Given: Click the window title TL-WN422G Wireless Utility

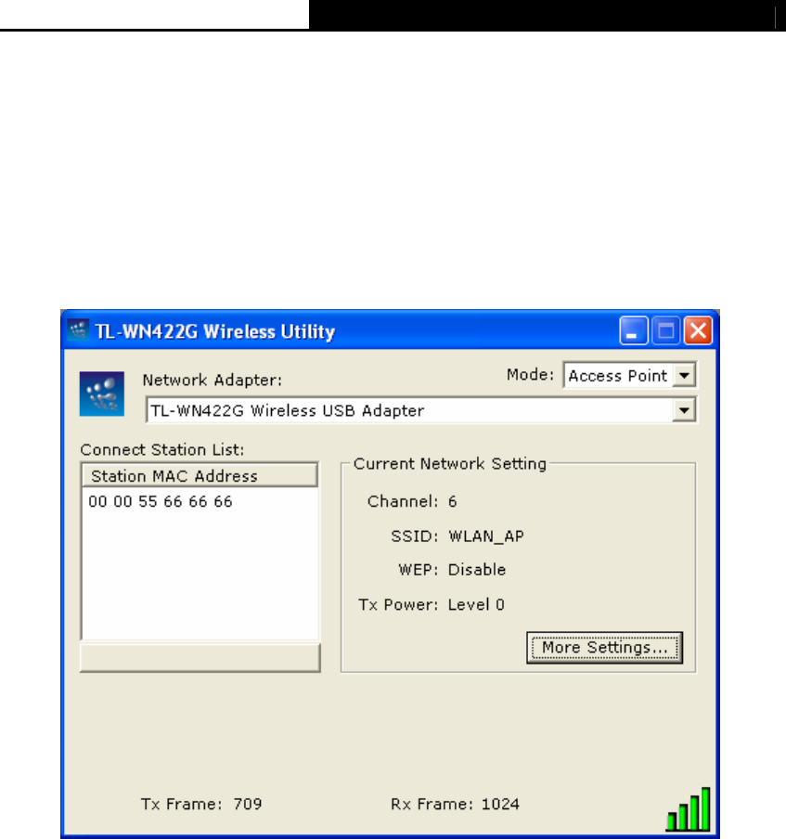Looking at the screenshot, I should click(x=215, y=331).
